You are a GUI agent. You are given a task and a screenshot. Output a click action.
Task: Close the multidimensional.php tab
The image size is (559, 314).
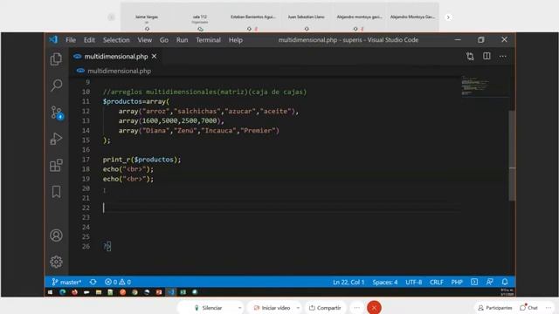pyautogui.click(x=154, y=56)
